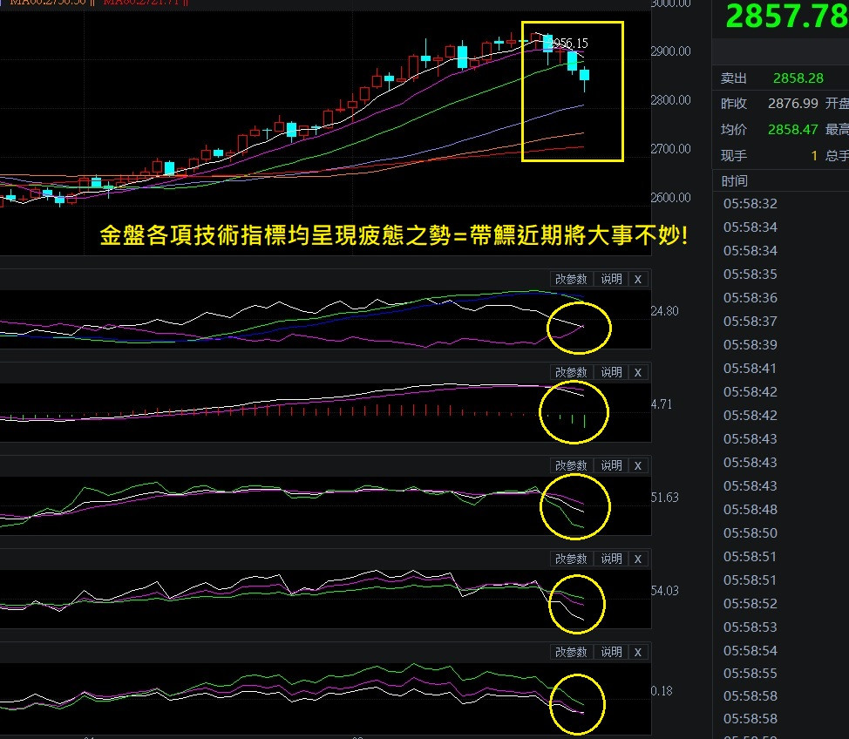Open 说明 on the 0.18 indicator panel
This screenshot has height=739, width=849.
(x=611, y=652)
